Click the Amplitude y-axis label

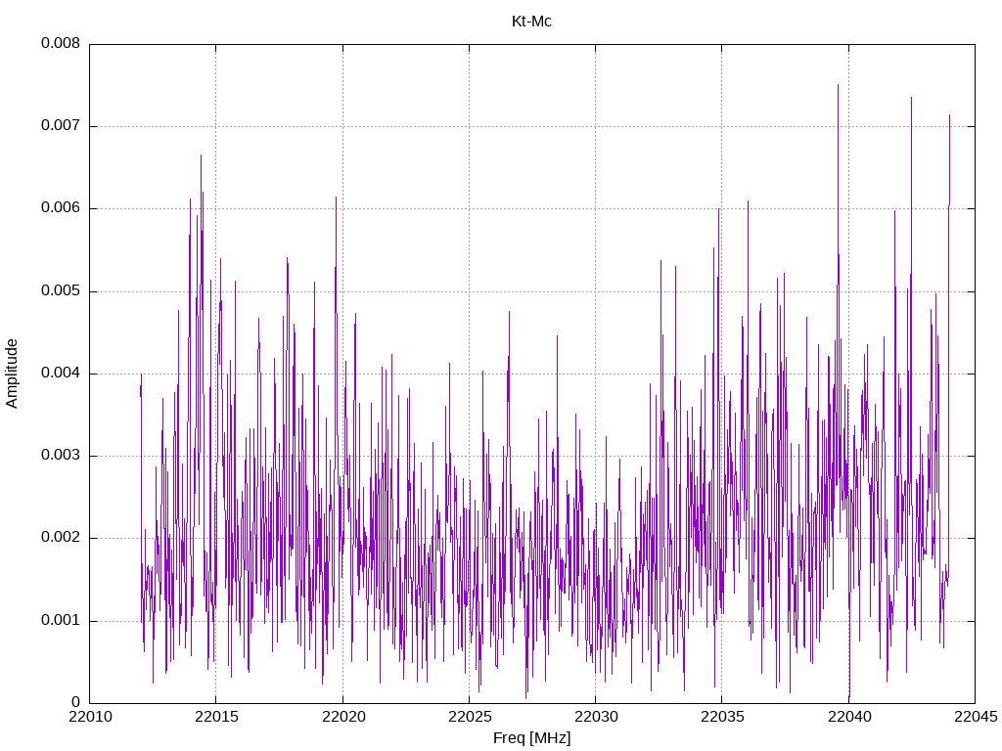pyautogui.click(x=12, y=374)
